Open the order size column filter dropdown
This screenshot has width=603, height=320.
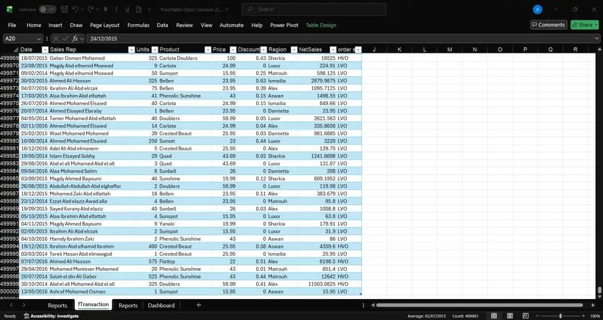click(x=358, y=49)
